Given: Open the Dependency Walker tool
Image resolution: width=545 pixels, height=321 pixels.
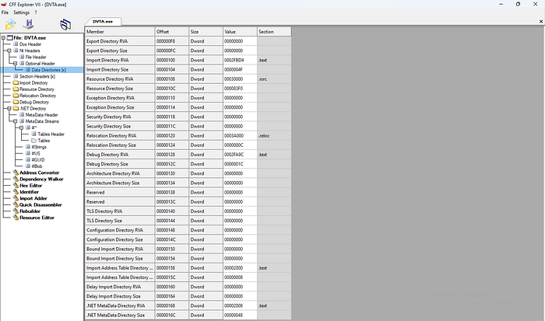Looking at the screenshot, I should [x=41, y=179].
